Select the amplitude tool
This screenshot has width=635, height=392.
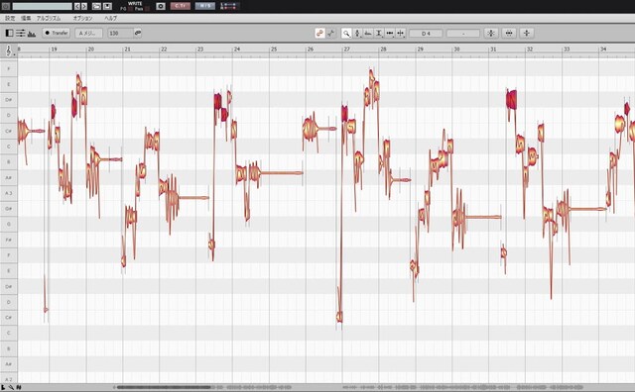(x=379, y=34)
